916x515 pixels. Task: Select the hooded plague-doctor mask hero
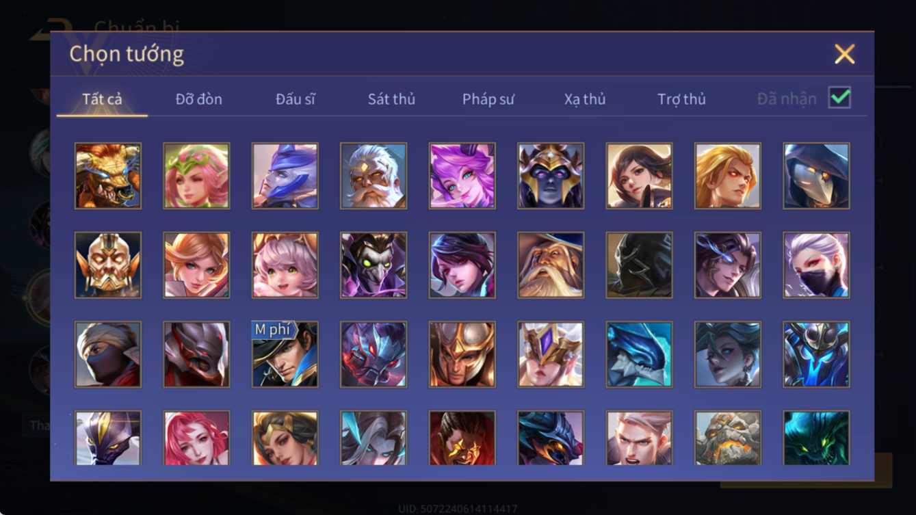point(817,176)
